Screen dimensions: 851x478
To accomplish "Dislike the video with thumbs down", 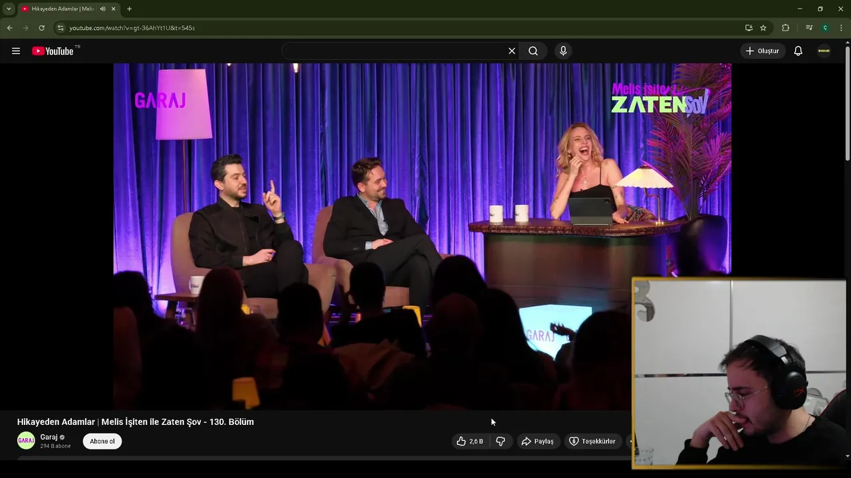I will coord(501,441).
